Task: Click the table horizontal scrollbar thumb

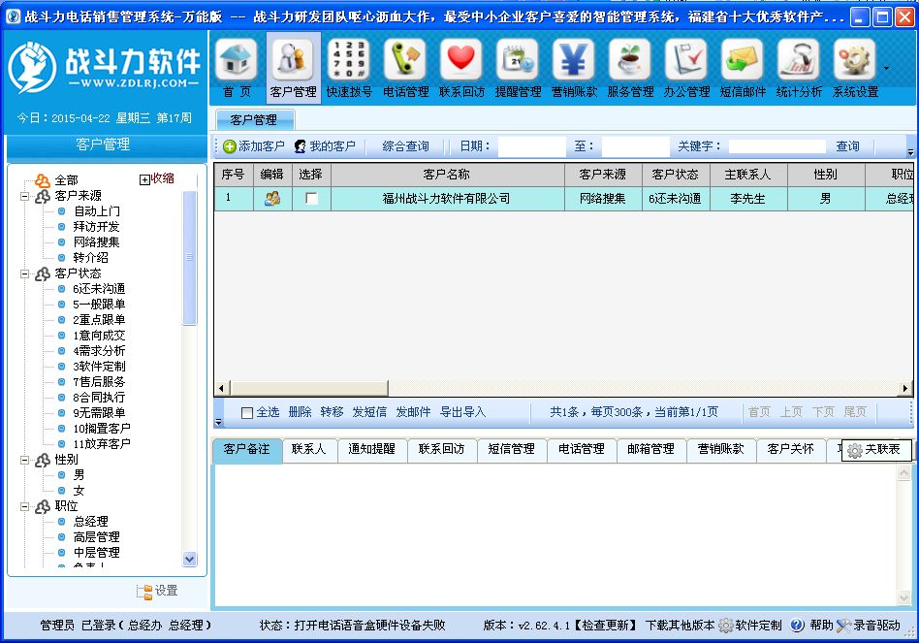Action: (x=309, y=388)
